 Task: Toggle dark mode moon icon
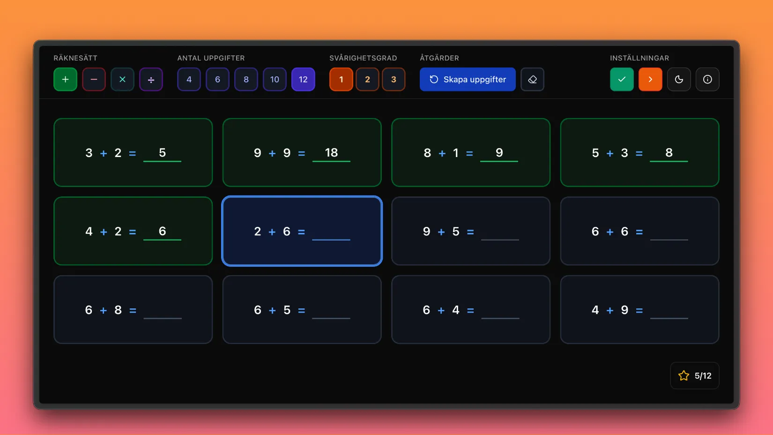(679, 79)
